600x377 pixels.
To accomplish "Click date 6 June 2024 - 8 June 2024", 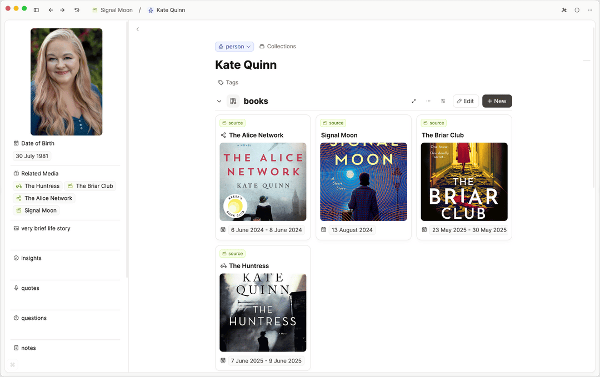I will pos(266,230).
